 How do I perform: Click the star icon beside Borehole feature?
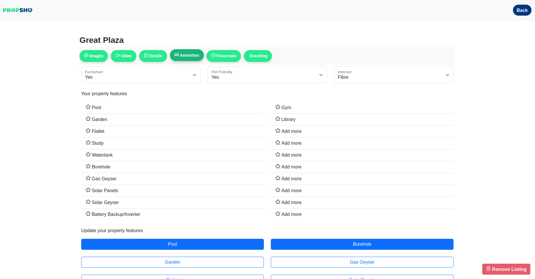[x=88, y=166]
